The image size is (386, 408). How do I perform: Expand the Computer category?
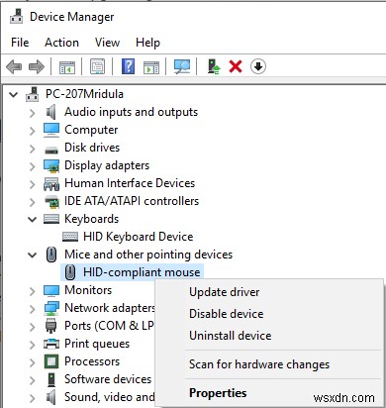click(x=32, y=131)
